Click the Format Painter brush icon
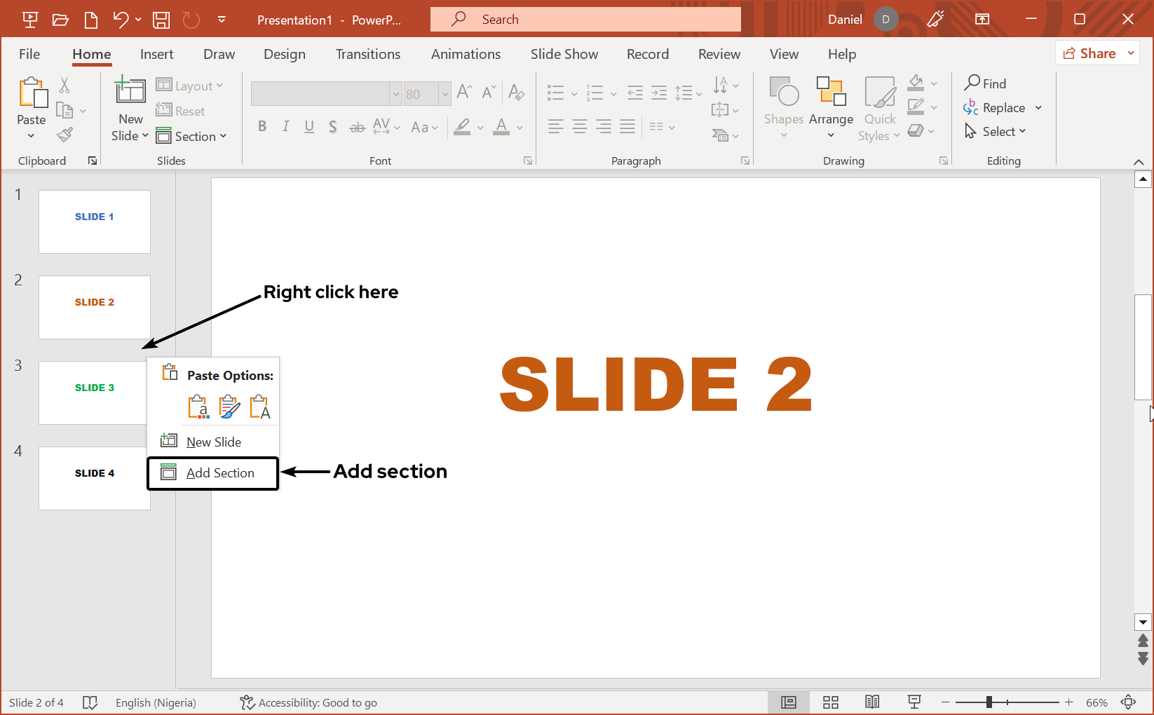The image size is (1154, 715). click(x=65, y=135)
